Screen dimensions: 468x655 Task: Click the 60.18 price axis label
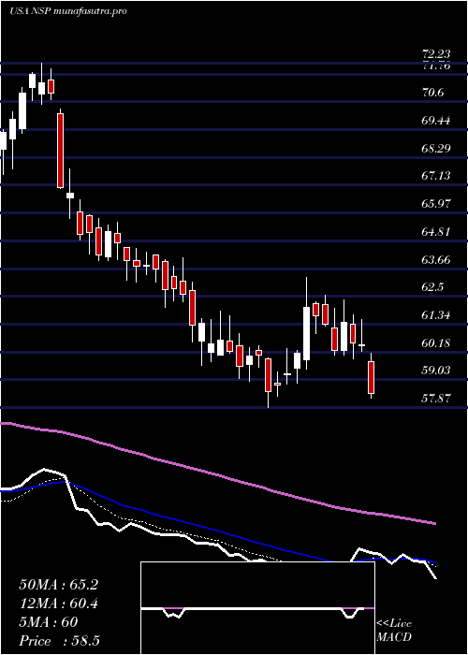tap(436, 343)
